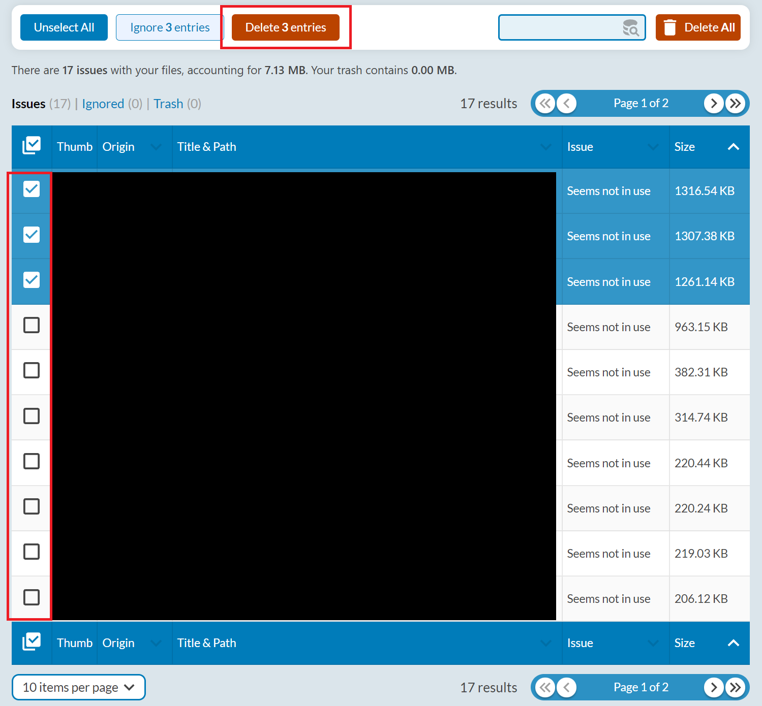The height and width of the screenshot is (706, 762).
Task: Click the 382.31 KB size cell
Action: coord(701,373)
